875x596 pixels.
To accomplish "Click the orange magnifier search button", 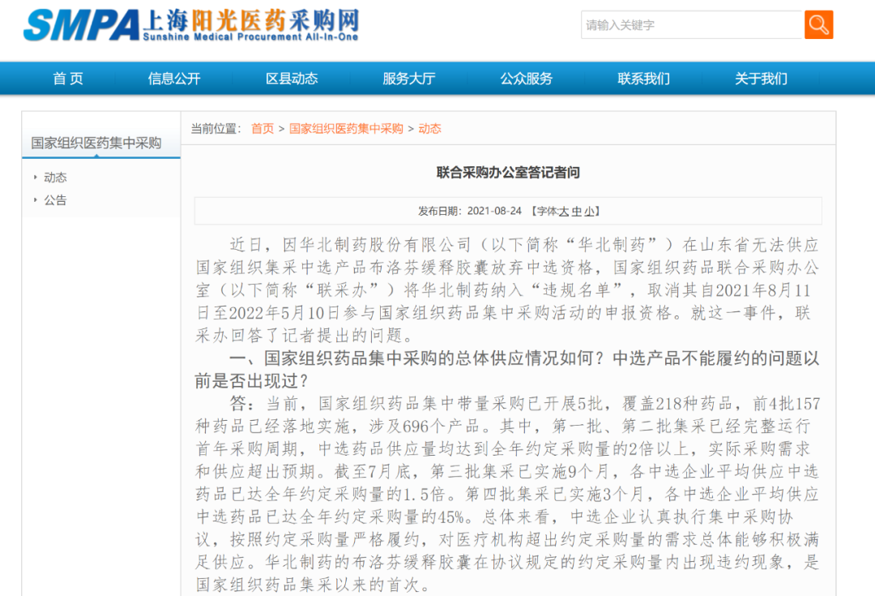I will point(818,24).
